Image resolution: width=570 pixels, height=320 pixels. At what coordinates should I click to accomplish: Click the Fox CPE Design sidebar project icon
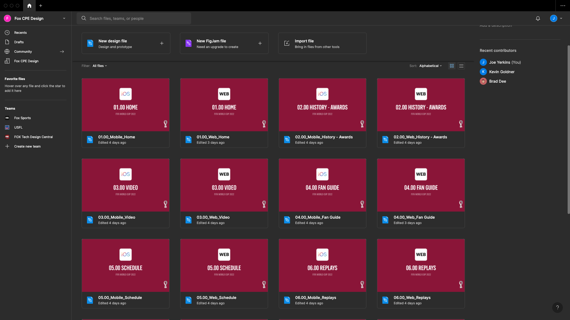(7, 61)
